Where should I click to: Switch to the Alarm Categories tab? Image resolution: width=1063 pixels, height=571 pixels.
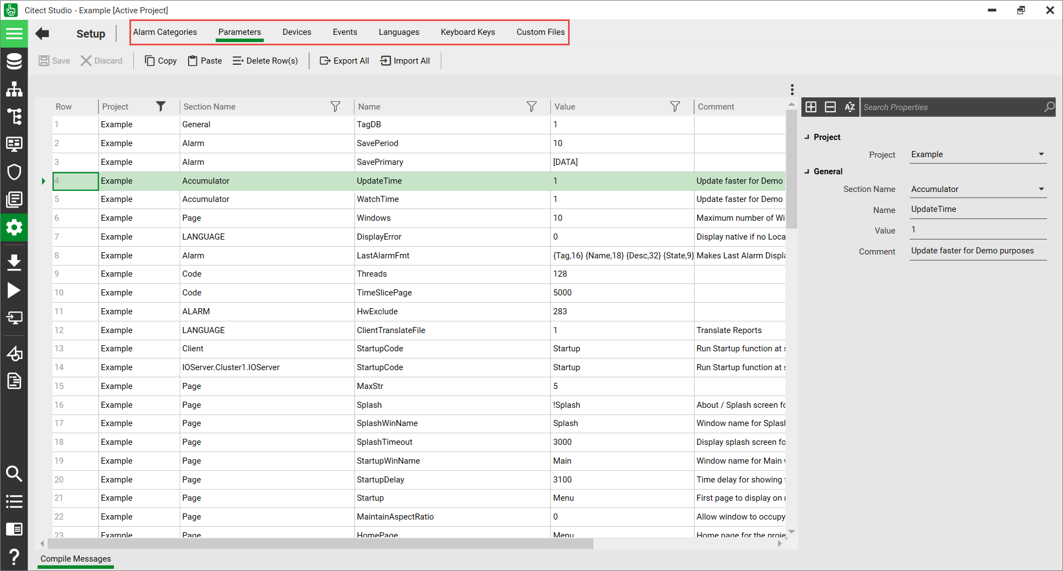[x=165, y=32]
